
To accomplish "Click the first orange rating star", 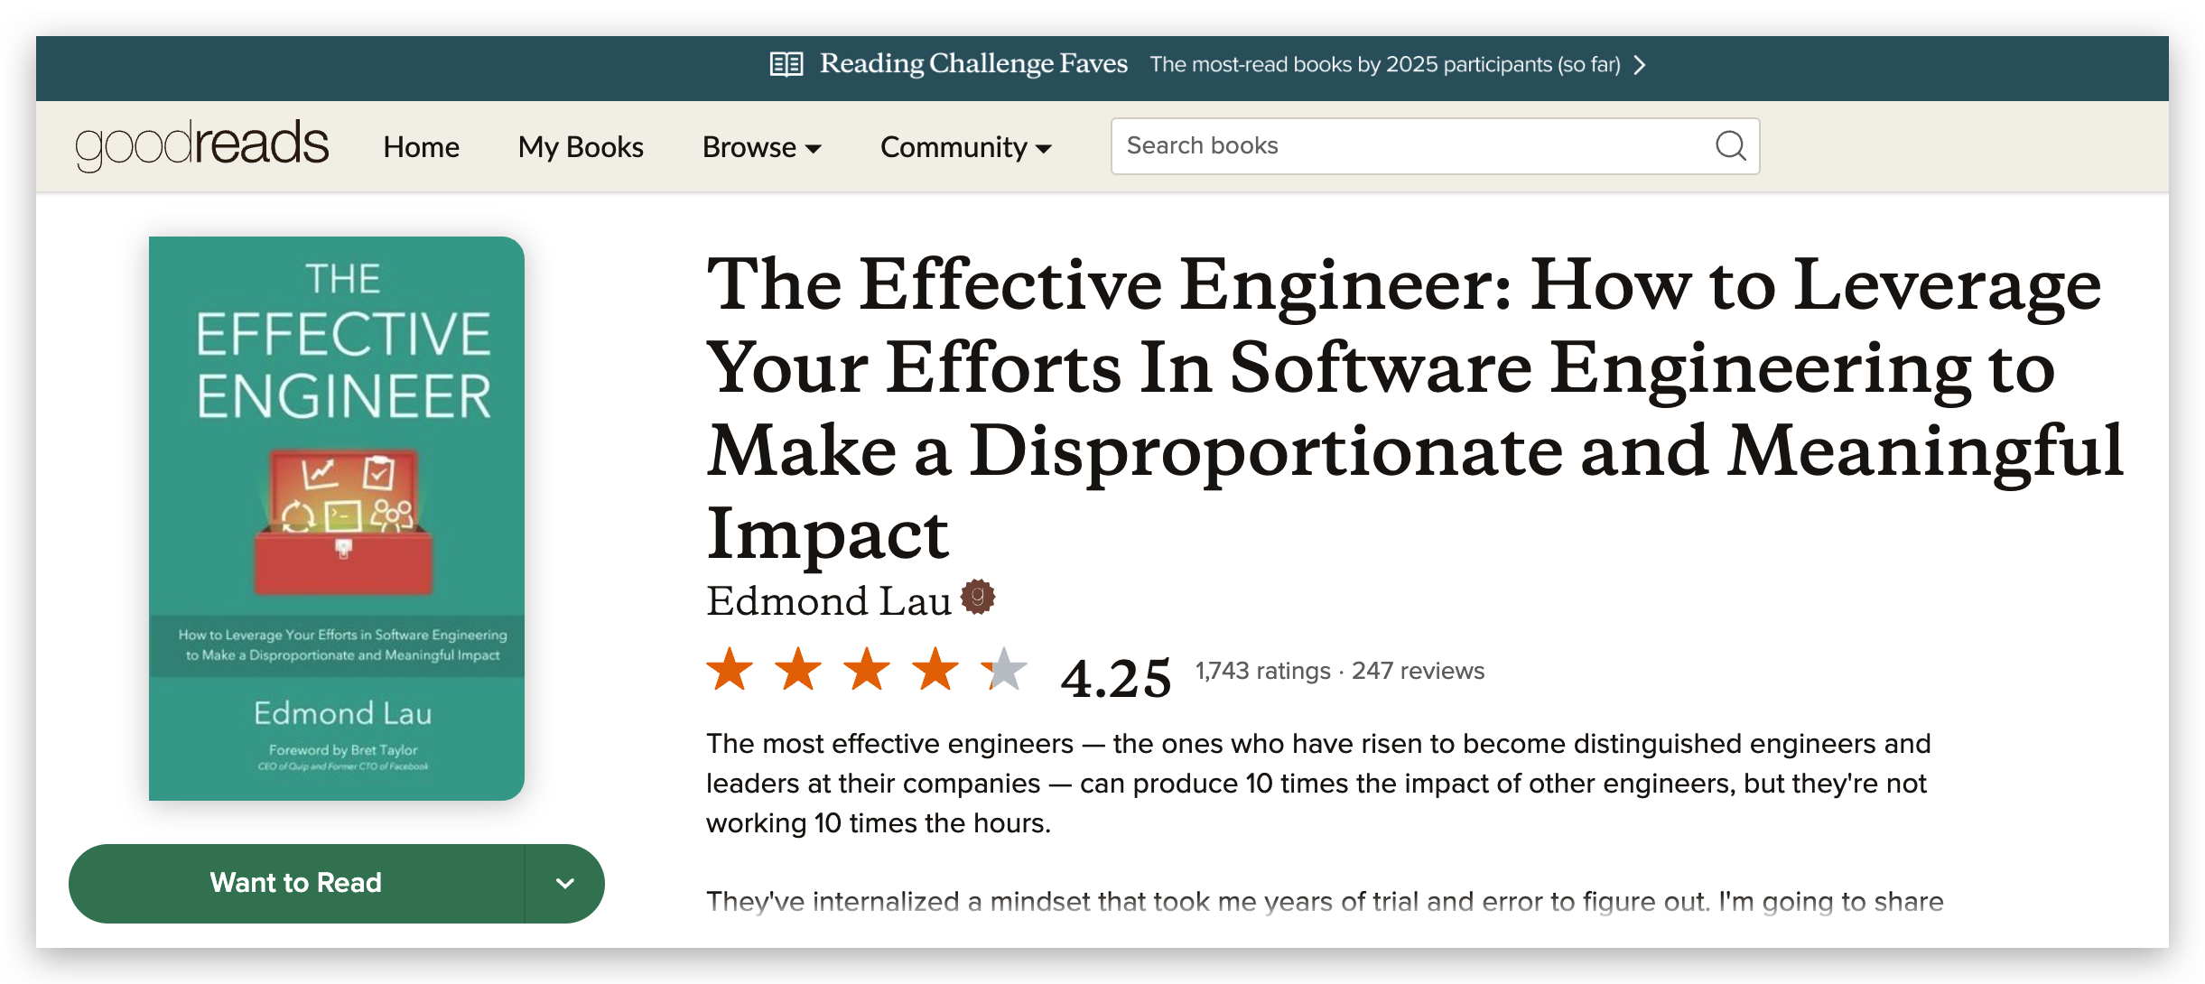I will tap(730, 670).
